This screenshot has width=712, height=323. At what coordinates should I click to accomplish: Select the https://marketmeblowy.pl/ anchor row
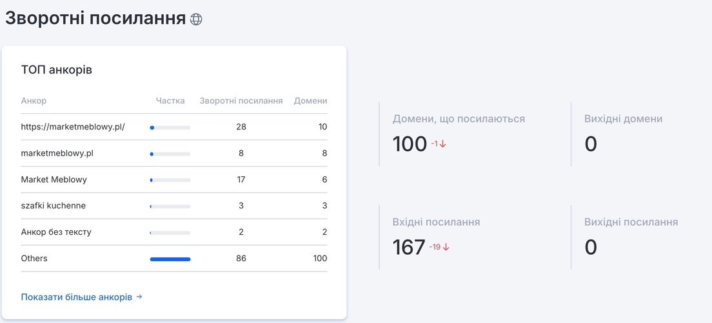[x=174, y=127]
